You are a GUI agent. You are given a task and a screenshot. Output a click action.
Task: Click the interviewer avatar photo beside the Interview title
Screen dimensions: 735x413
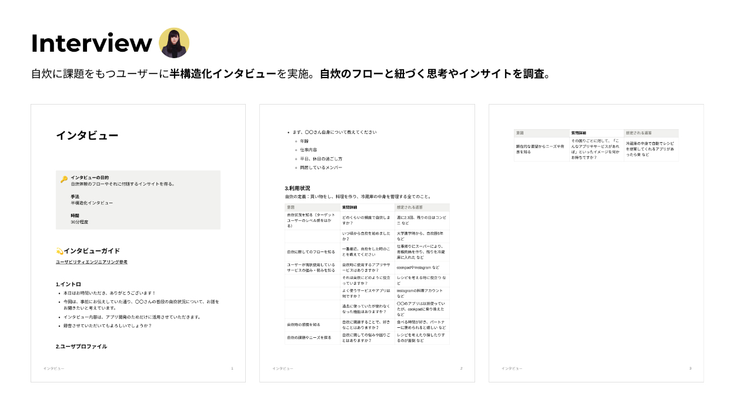(174, 43)
